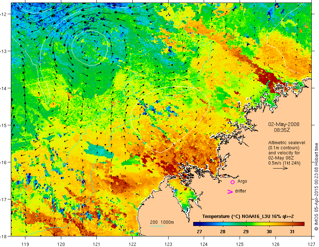This screenshot has width=319, height=247.
Task: Click the '02-May 08Z' velocity date text
Action: pyautogui.click(x=281, y=158)
